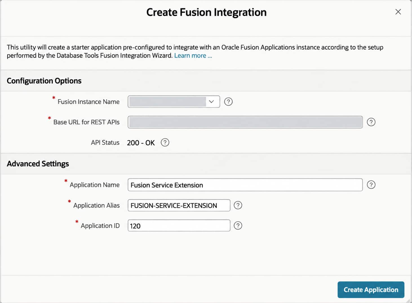The height and width of the screenshot is (303, 412).
Task: Show help for Application ID
Action: [x=238, y=226]
